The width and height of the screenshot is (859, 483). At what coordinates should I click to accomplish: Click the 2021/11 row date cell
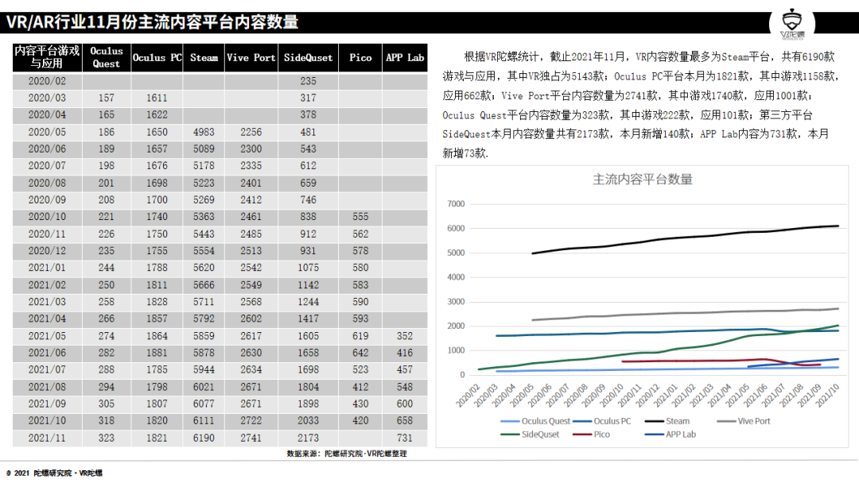pyautogui.click(x=47, y=438)
